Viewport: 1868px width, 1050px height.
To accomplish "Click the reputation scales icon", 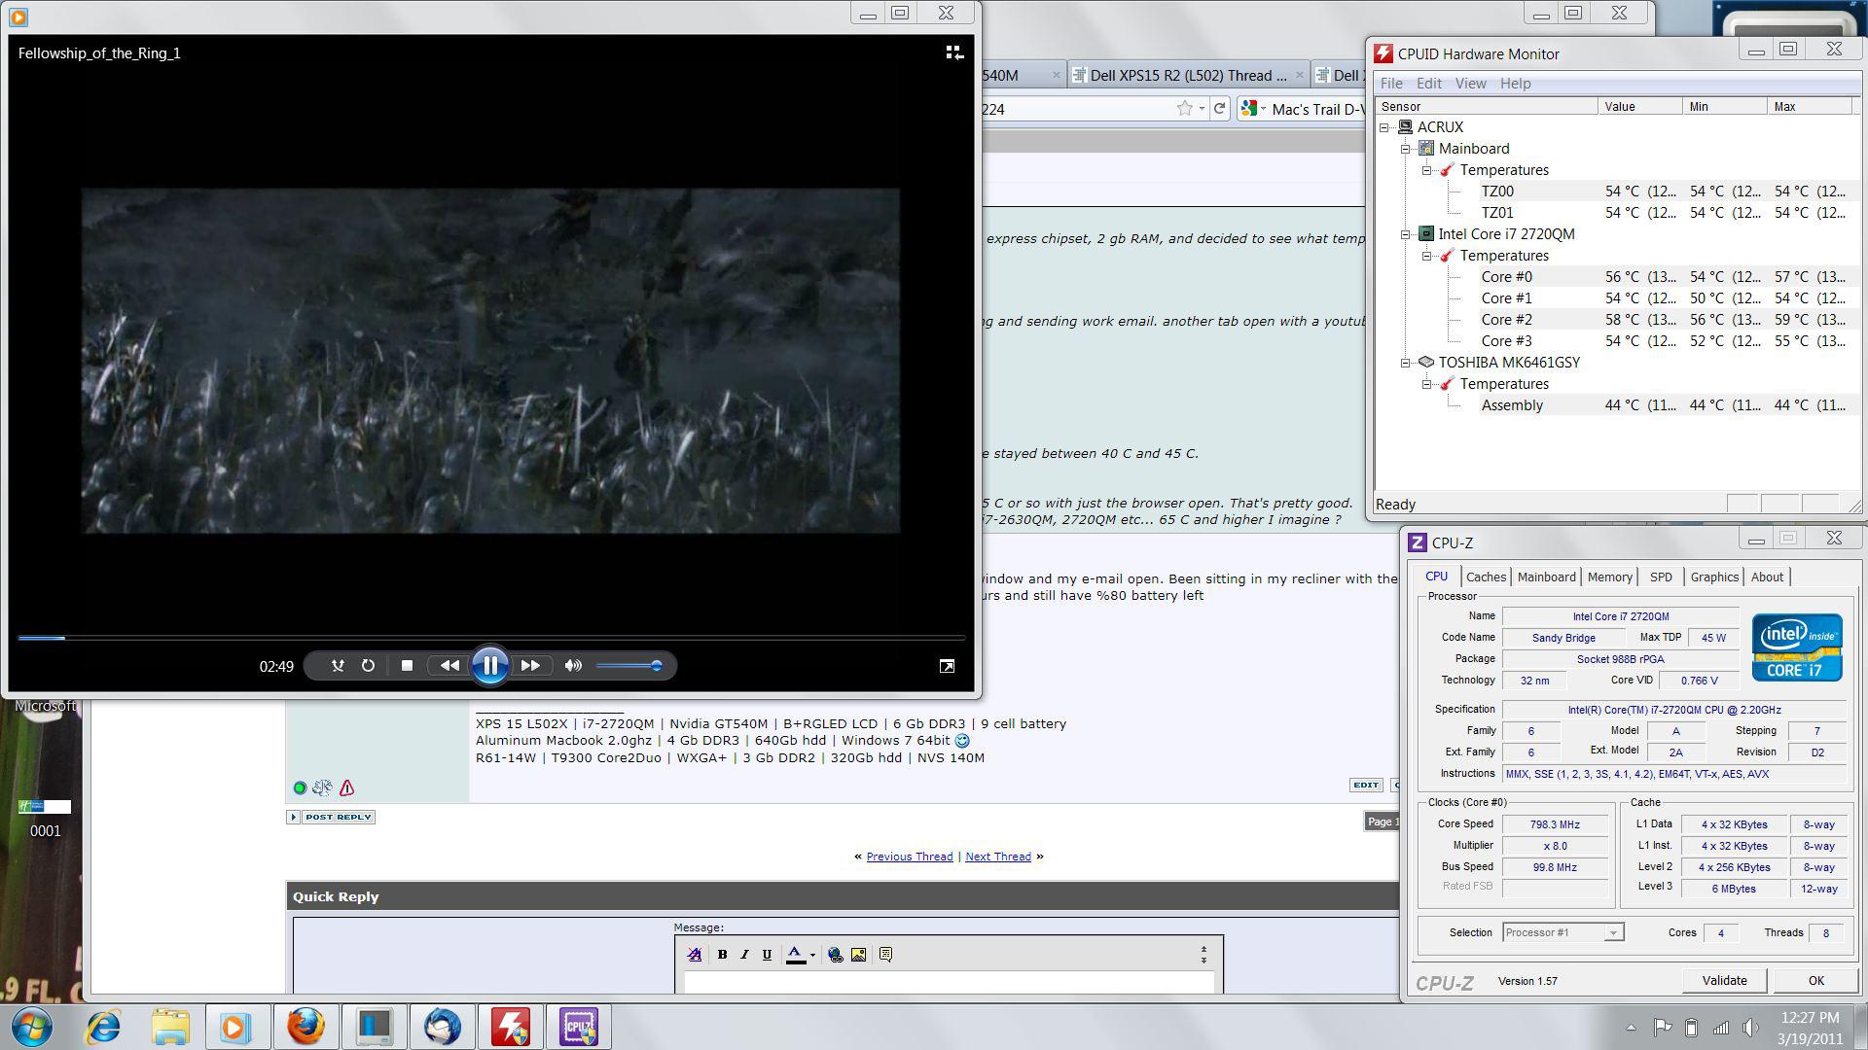I will click(322, 787).
